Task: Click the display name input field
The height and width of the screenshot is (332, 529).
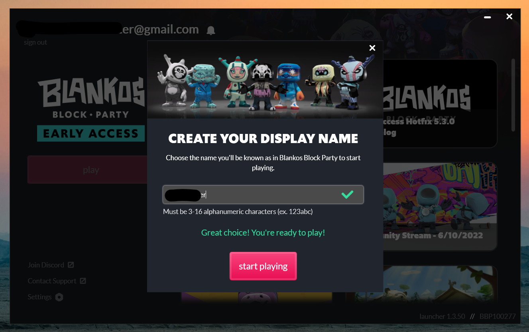Action: tap(263, 194)
